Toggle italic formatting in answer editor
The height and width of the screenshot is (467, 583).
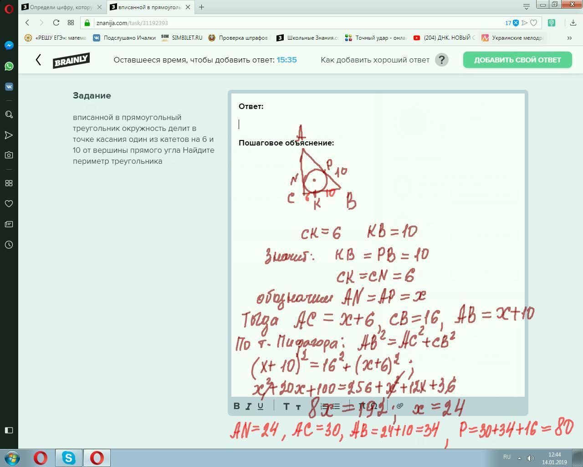tap(249, 406)
